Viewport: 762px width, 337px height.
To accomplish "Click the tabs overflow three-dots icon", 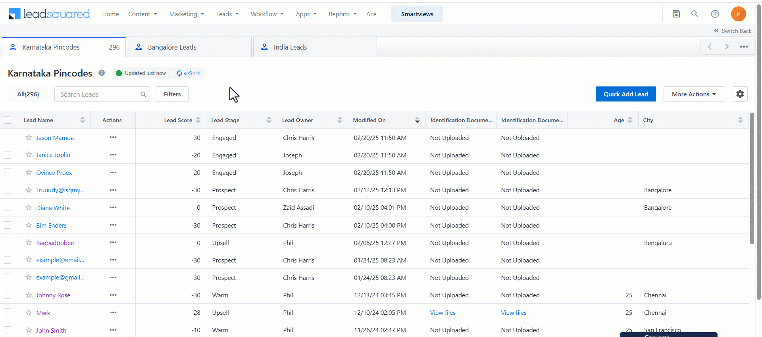I will point(744,47).
